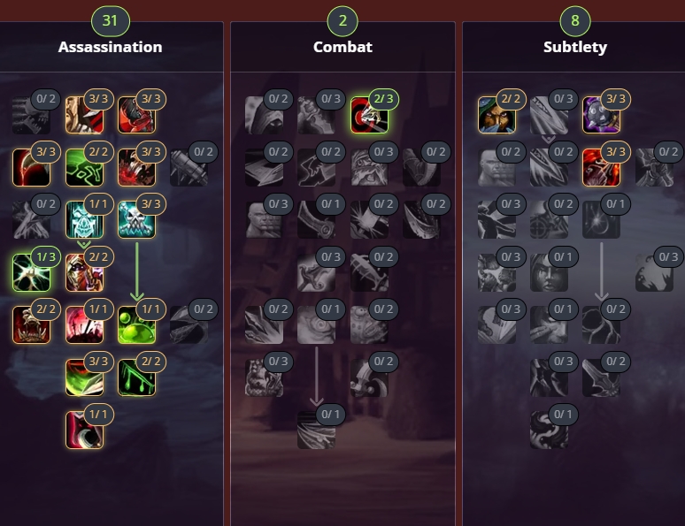Viewport: 685px width, 526px height.
Task: Click the Nightstalker 2/2 hooded rogue talent
Action: [x=496, y=115]
